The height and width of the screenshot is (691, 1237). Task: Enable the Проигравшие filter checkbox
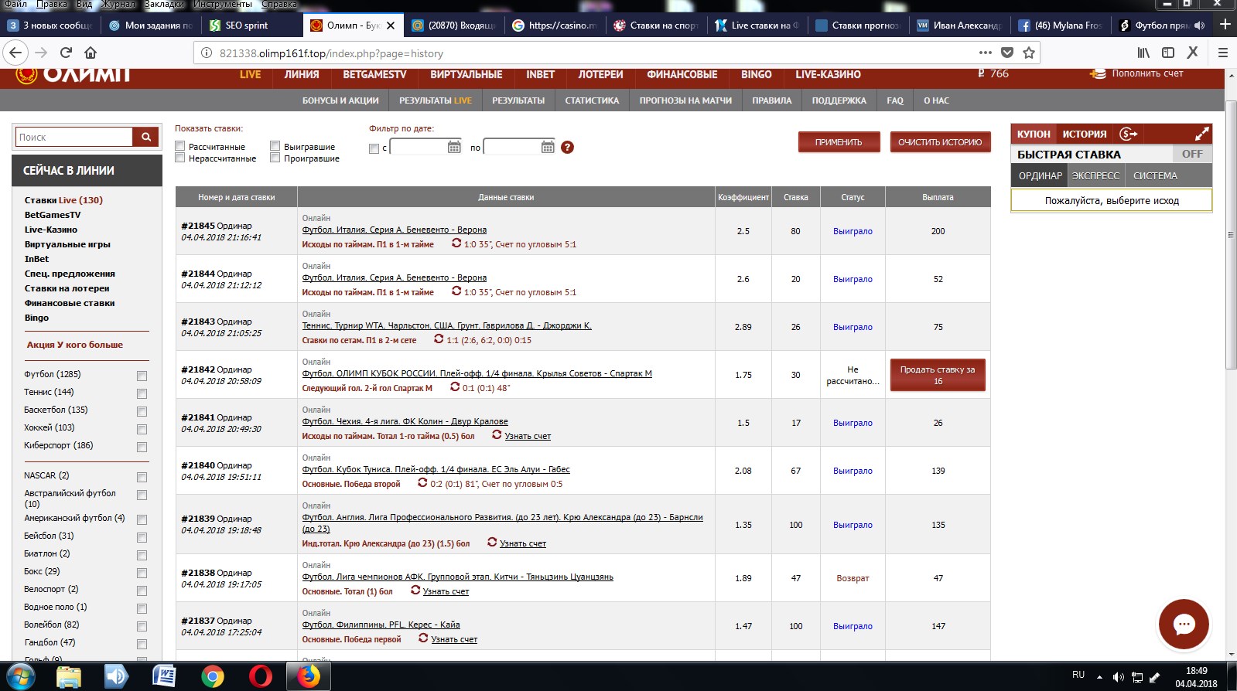275,158
